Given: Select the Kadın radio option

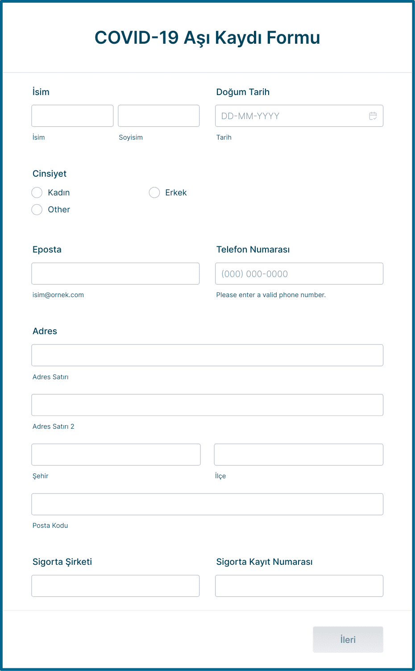Looking at the screenshot, I should [37, 193].
